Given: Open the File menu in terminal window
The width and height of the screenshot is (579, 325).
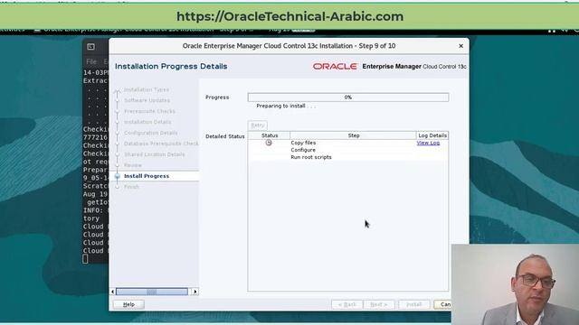Looking at the screenshot, I should [91, 61].
